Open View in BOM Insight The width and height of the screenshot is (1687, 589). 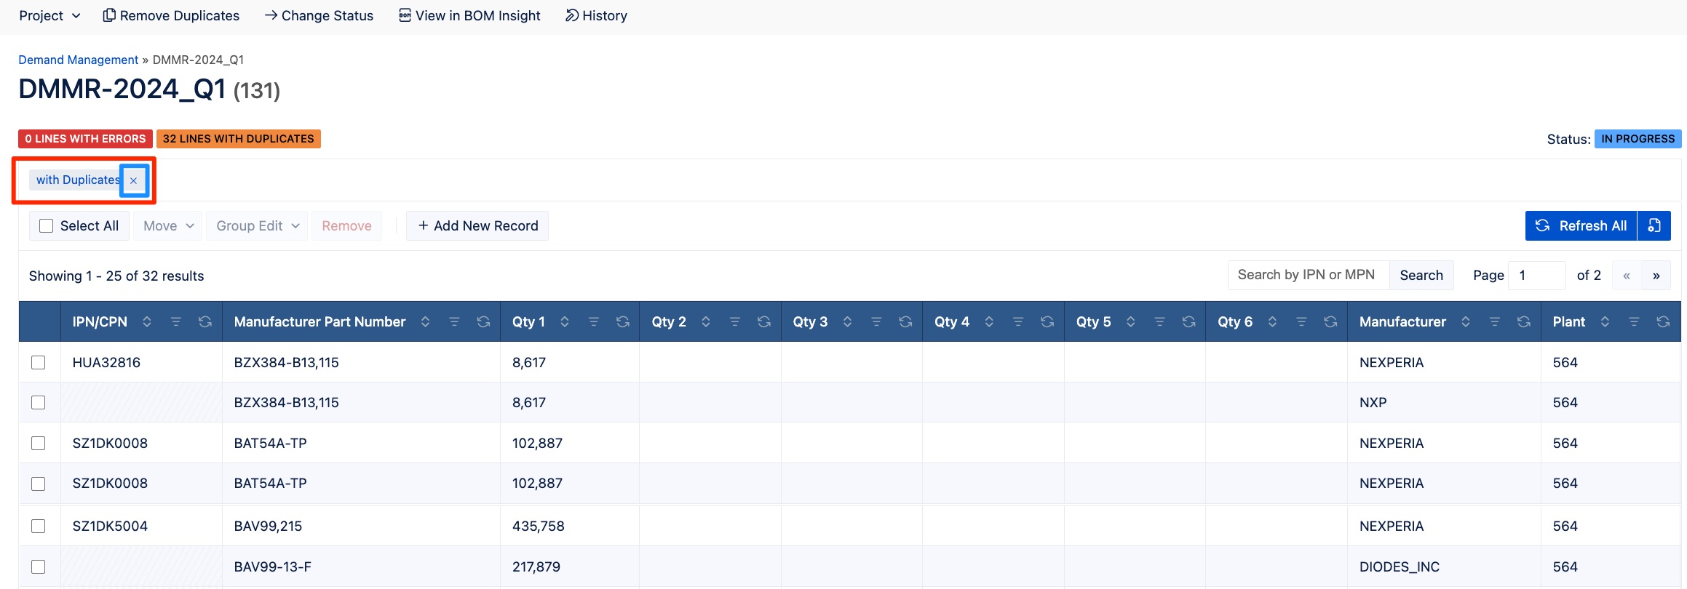[469, 15]
